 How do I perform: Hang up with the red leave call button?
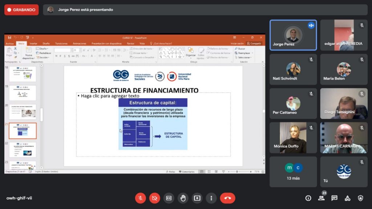pos(228,198)
